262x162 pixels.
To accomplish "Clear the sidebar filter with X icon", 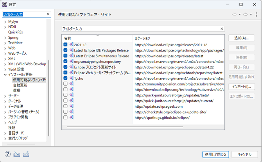I will pyautogui.click(x=48, y=14).
